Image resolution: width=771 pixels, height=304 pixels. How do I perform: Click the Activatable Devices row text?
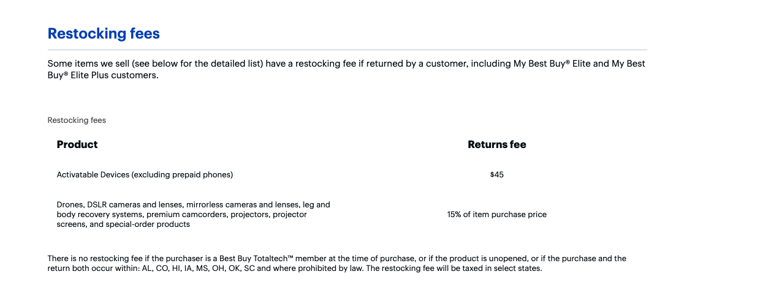pyautogui.click(x=145, y=175)
